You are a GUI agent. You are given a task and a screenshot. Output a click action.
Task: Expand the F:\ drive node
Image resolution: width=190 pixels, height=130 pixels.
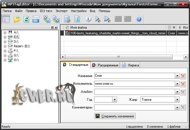[5, 51]
